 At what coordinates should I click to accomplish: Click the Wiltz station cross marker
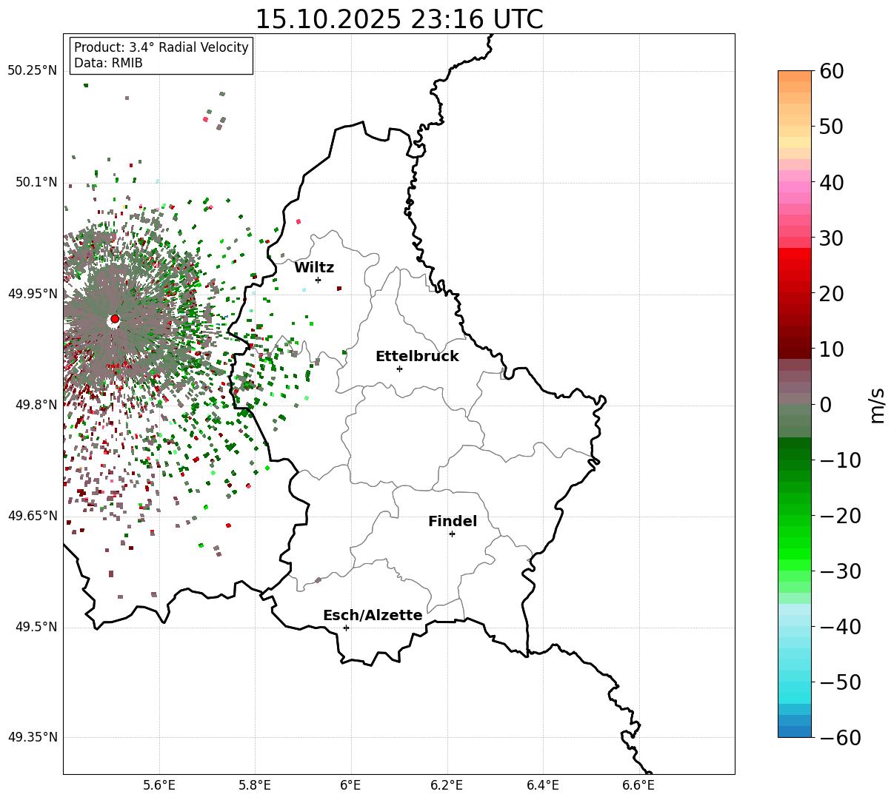click(x=318, y=280)
